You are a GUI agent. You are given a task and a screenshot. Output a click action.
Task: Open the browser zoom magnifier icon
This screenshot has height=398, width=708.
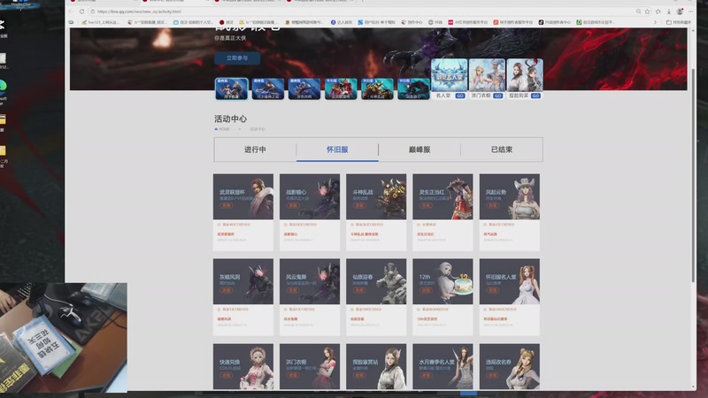click(638, 11)
